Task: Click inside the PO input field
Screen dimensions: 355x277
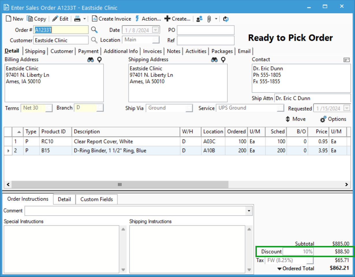Action: pyautogui.click(x=205, y=30)
